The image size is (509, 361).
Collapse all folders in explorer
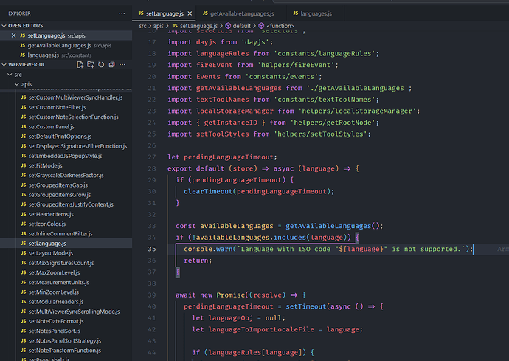pos(113,65)
